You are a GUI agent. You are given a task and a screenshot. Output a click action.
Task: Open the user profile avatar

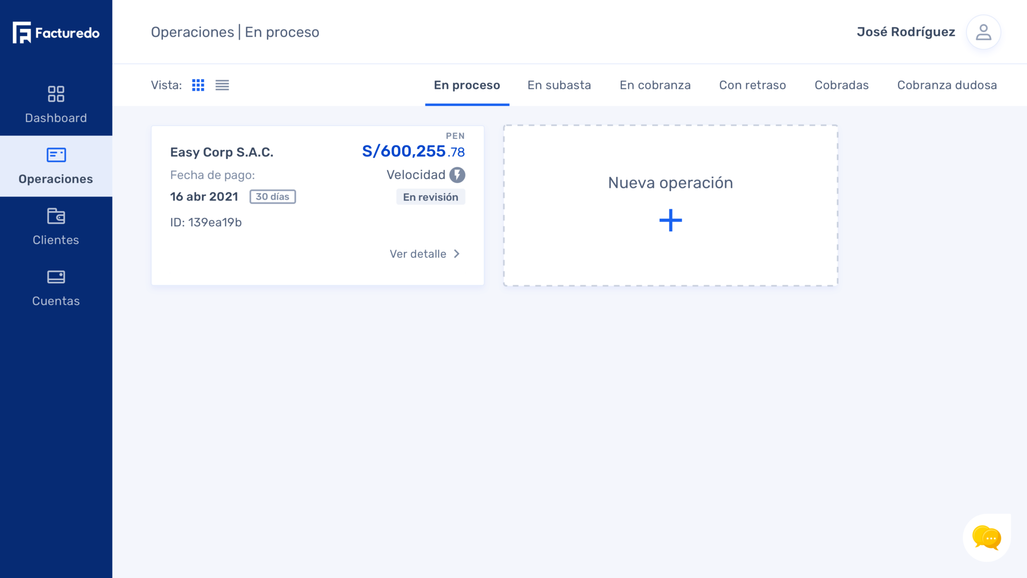pyautogui.click(x=983, y=32)
